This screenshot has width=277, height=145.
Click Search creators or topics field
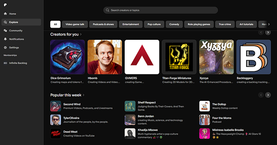161,10
